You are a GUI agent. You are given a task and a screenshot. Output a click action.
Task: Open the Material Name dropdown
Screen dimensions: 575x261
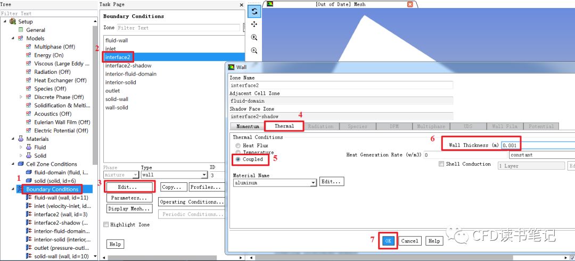pyautogui.click(x=313, y=182)
